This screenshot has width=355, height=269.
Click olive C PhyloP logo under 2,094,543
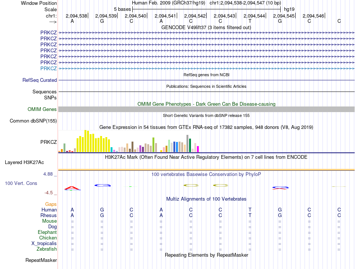(220, 185)
